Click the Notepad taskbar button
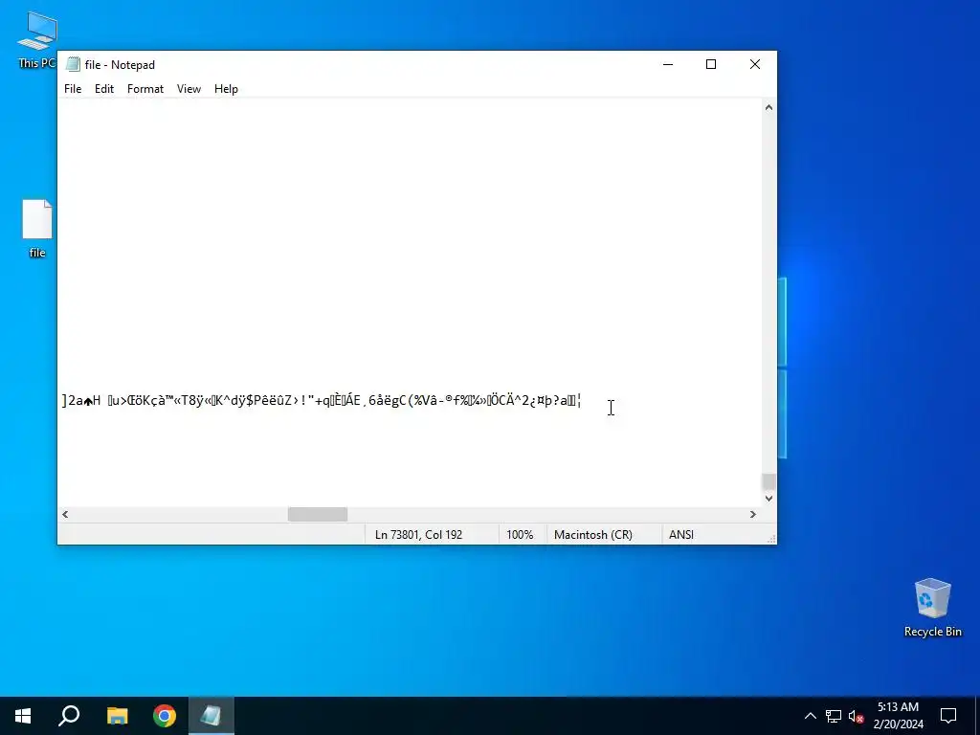This screenshot has height=735, width=980. (x=211, y=716)
